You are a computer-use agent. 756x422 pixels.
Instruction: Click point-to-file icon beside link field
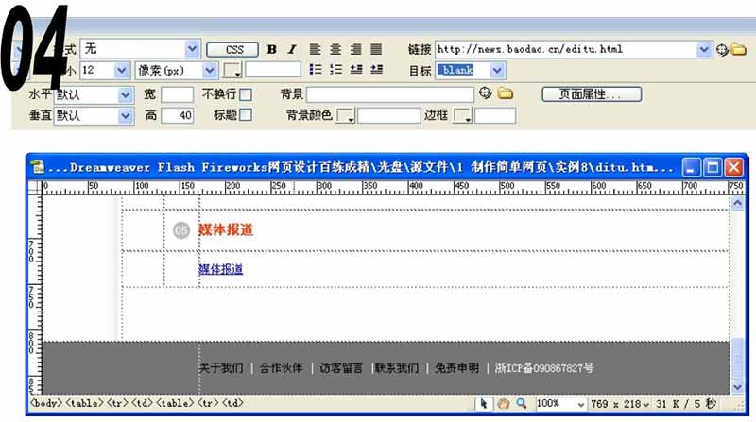(x=722, y=50)
